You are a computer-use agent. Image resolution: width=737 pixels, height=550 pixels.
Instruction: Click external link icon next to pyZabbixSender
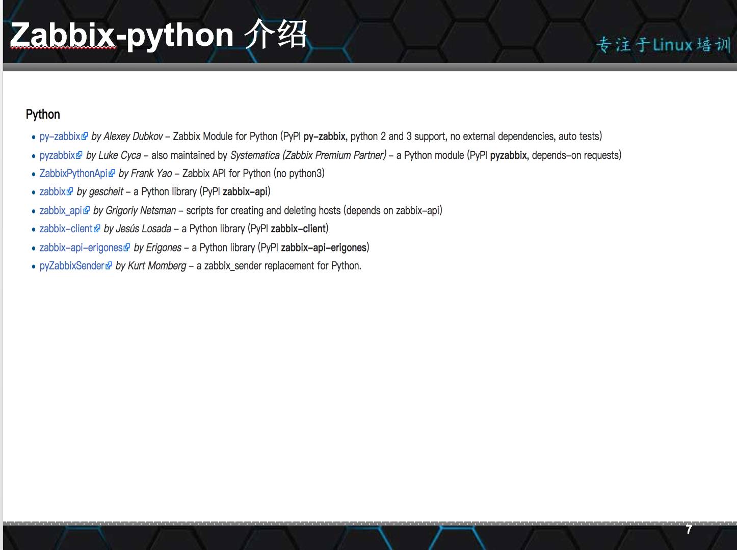[x=109, y=266]
